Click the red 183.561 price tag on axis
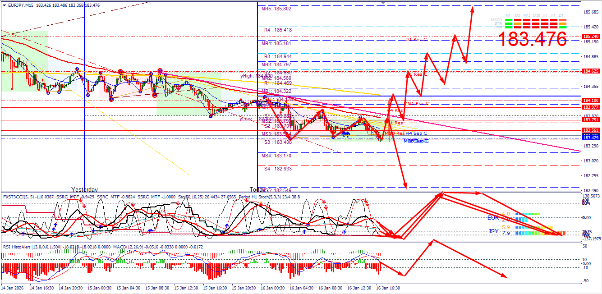This screenshot has width=602, height=294. tap(591, 130)
